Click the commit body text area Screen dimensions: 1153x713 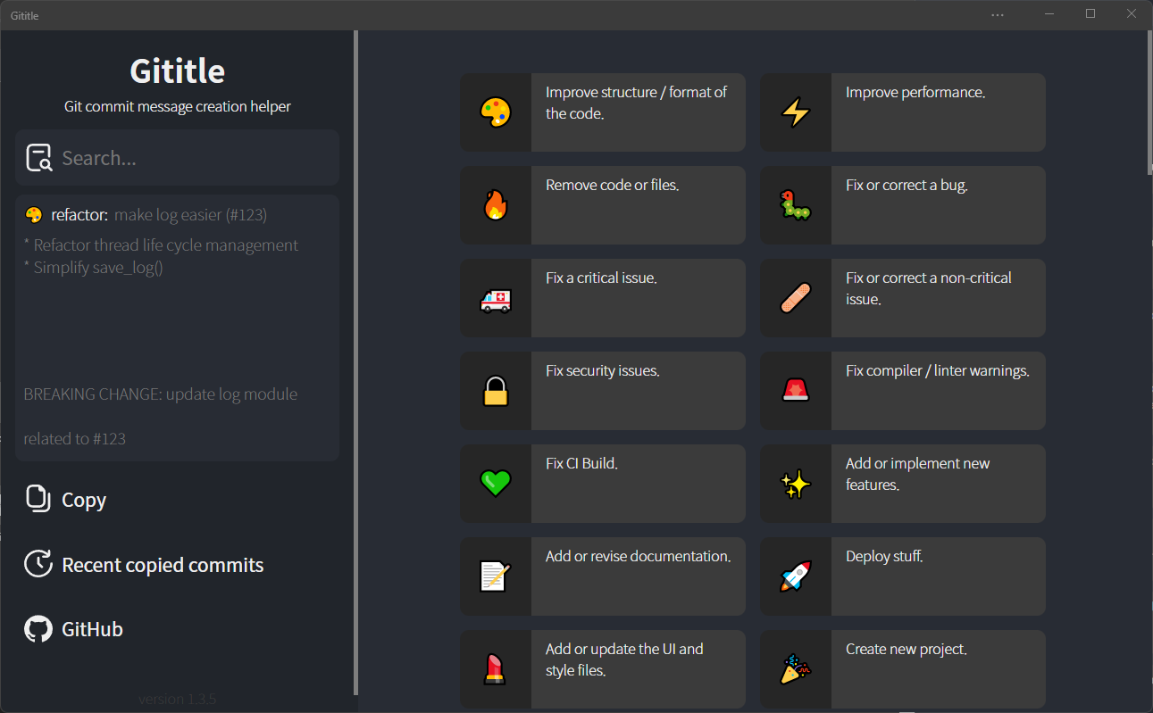tap(177, 303)
